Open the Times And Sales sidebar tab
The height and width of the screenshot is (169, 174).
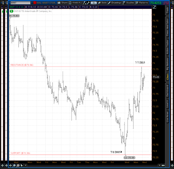click(167, 27)
